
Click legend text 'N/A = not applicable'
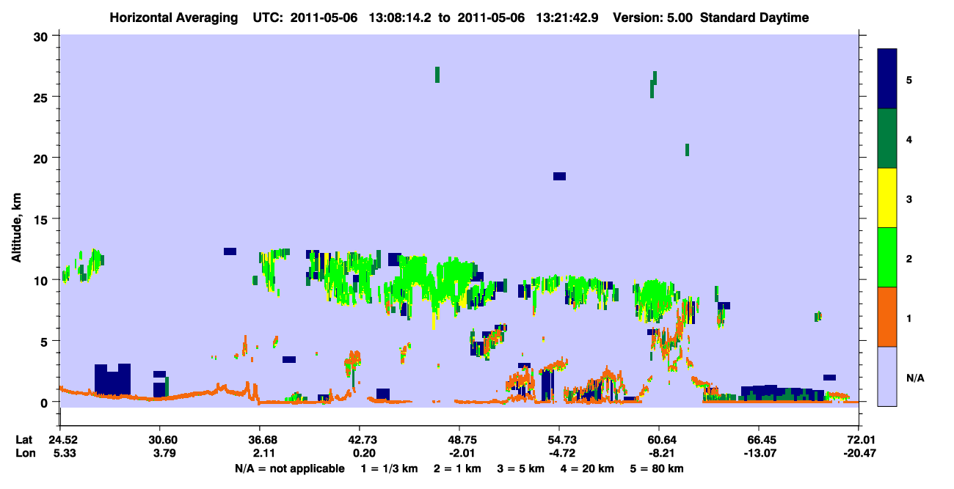pyautogui.click(x=289, y=468)
